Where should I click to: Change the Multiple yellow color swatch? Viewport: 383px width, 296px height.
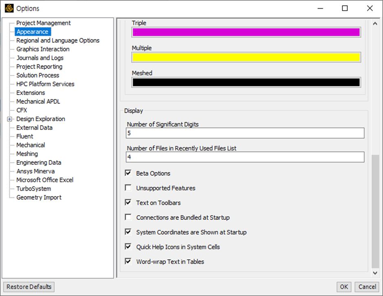click(246, 57)
